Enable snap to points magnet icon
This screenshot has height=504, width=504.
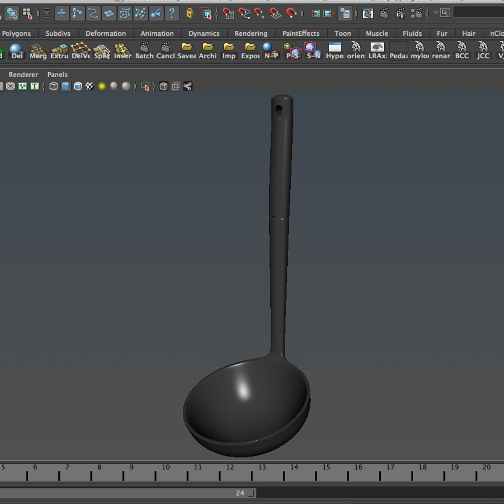click(x=260, y=13)
